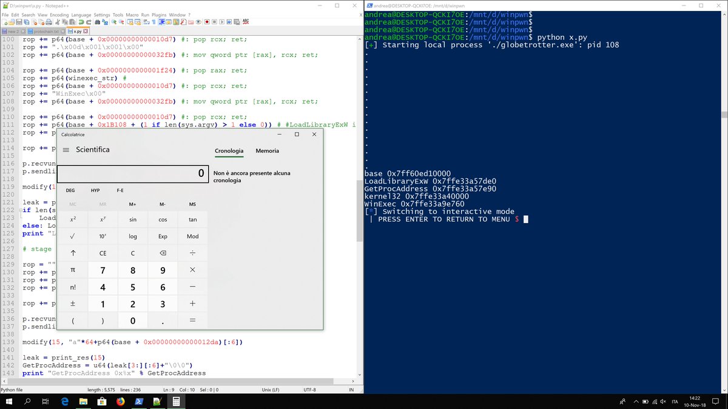Image resolution: width=728 pixels, height=409 pixels.
Task: Open the Macro menu in Notepad++
Action: tap(132, 14)
